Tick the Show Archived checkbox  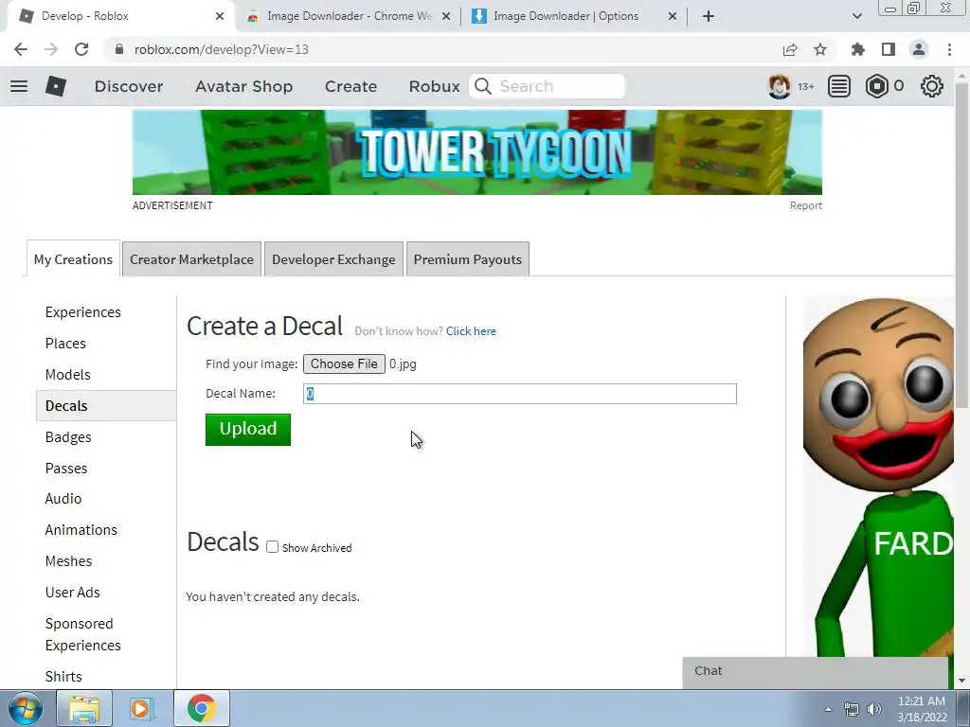[x=272, y=547]
